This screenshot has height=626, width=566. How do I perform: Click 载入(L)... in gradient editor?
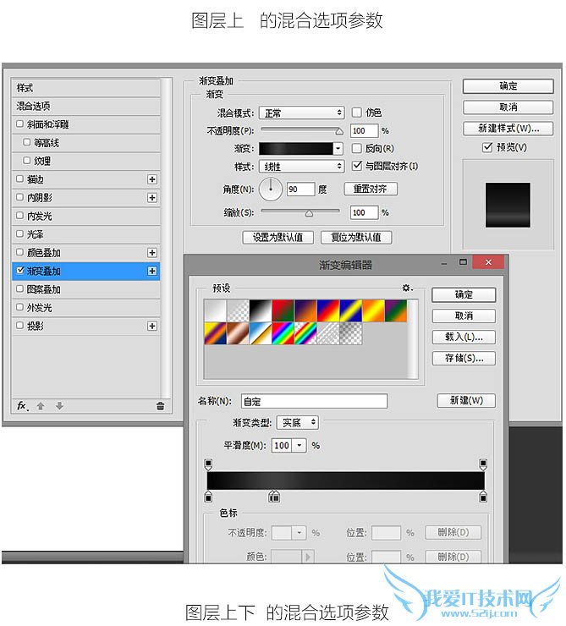click(x=464, y=337)
